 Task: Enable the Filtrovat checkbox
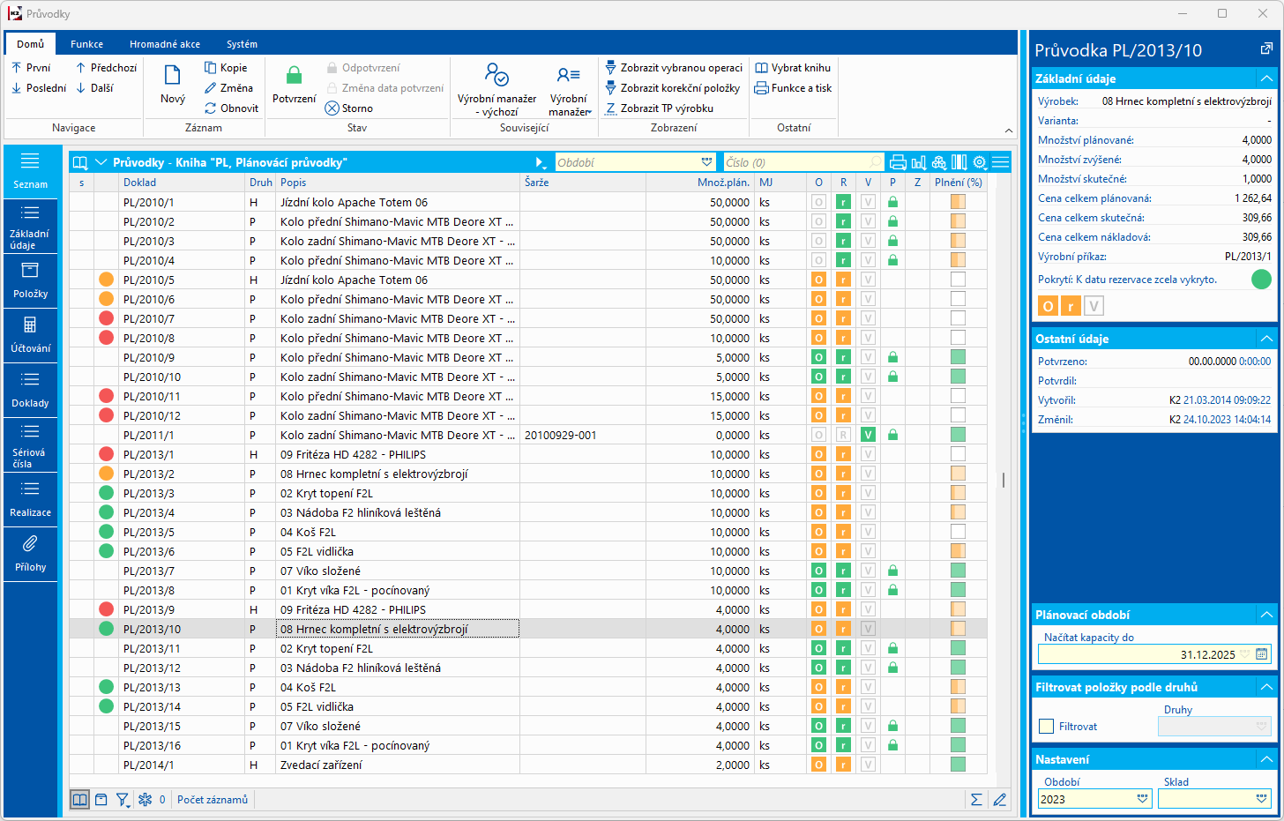(x=1047, y=727)
